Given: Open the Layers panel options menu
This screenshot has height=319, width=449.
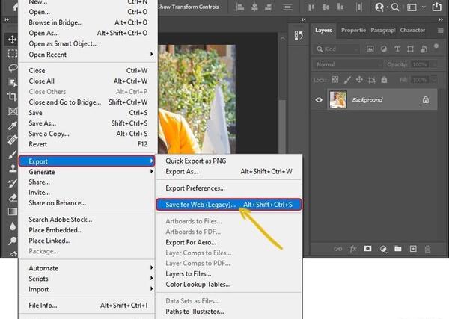Looking at the screenshot, I should click(x=441, y=31).
